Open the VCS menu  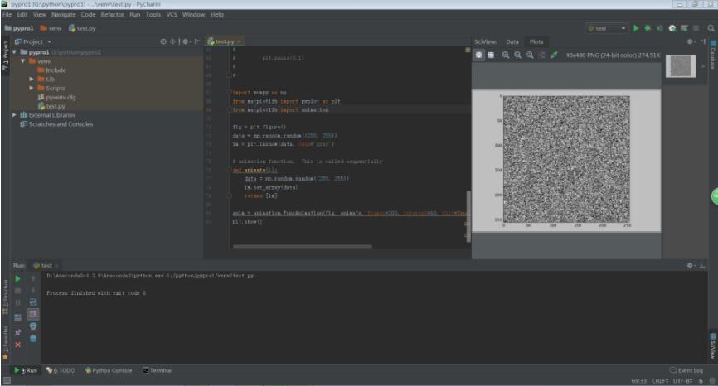point(172,15)
